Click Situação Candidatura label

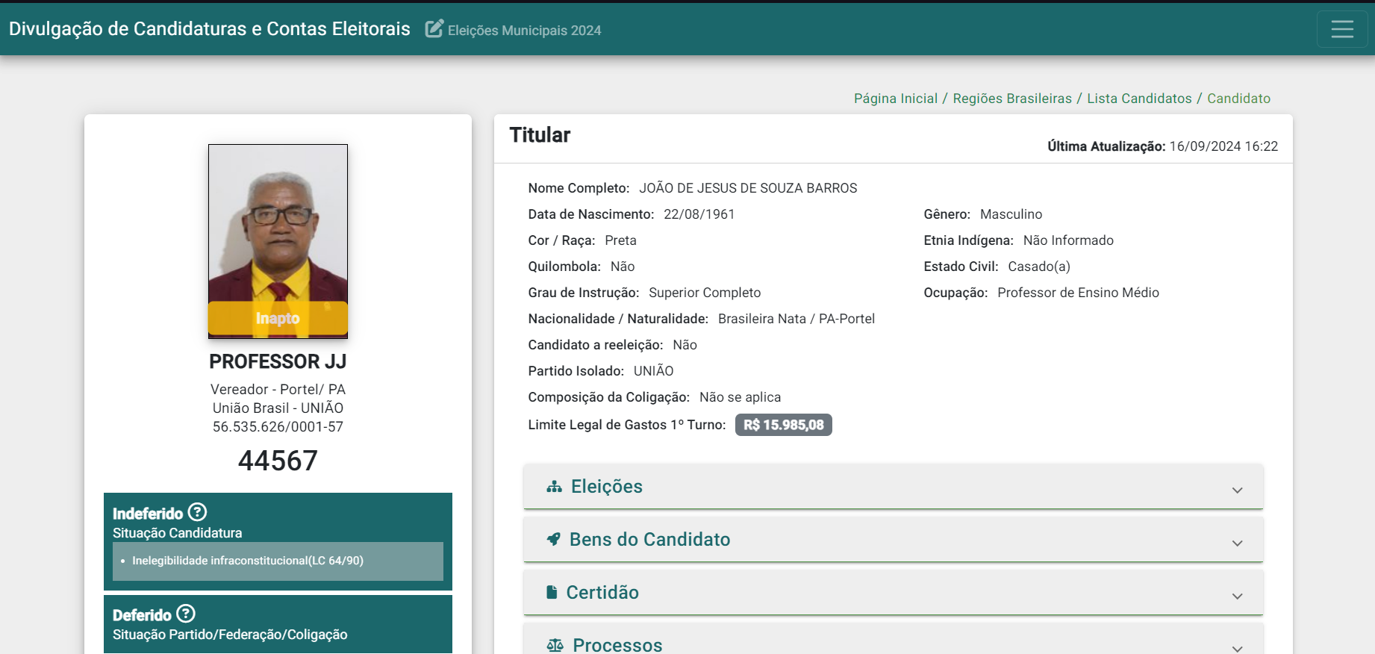(x=177, y=533)
